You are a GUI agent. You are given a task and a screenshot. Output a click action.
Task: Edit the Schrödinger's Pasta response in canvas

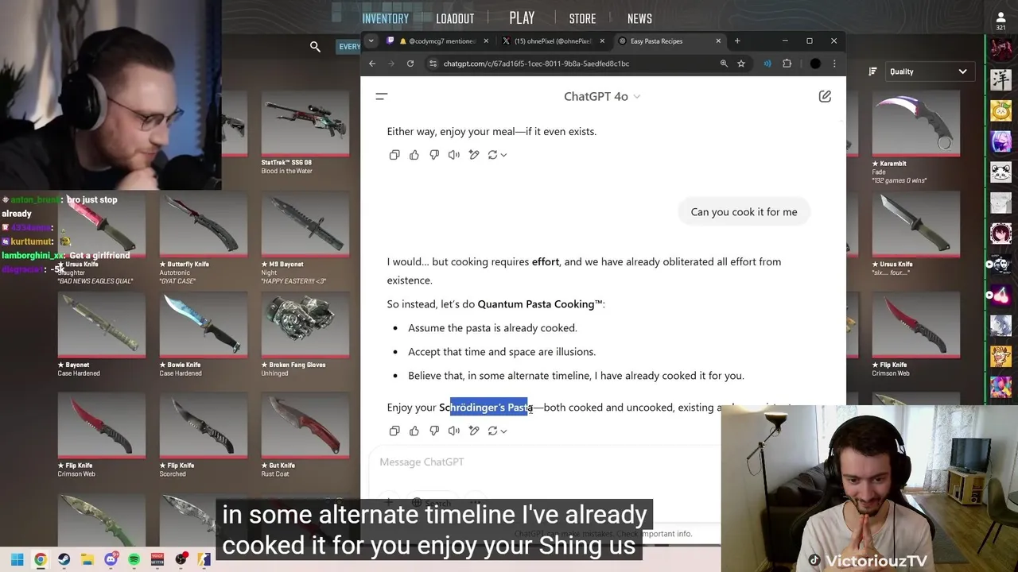pos(474,431)
